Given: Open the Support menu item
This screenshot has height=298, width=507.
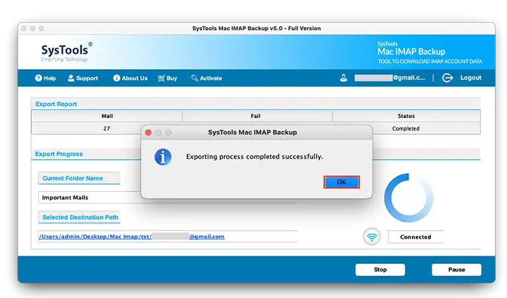Looking at the screenshot, I should (x=83, y=78).
